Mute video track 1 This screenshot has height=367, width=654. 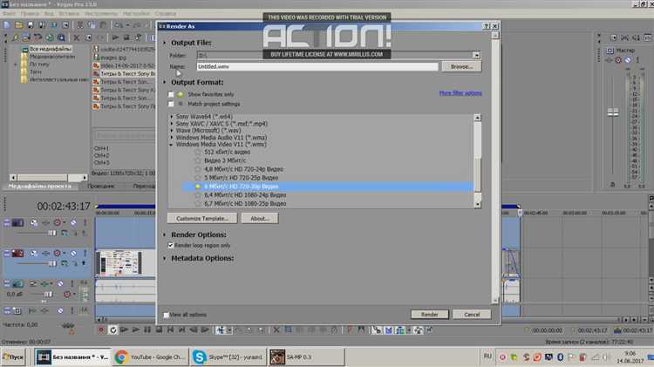coord(73,222)
